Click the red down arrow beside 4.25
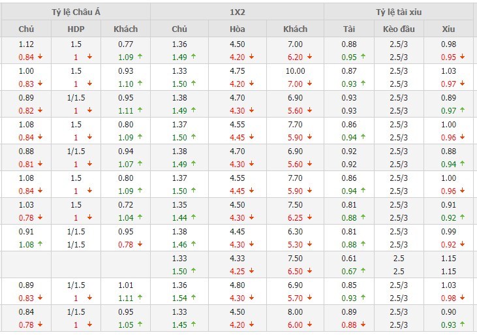The image size is (477, 335). click(x=253, y=271)
